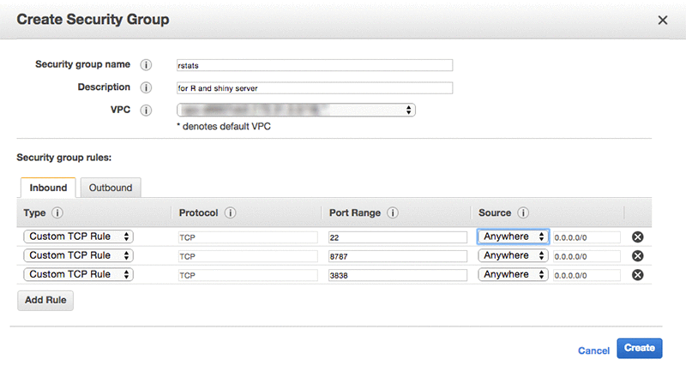Click the Security group name field
The width and height of the screenshot is (686, 371).
[315, 65]
